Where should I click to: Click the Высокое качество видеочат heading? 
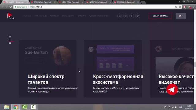(176, 79)
